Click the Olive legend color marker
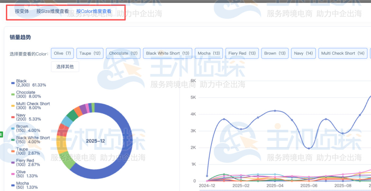This screenshot has width=371, height=191. point(13,174)
